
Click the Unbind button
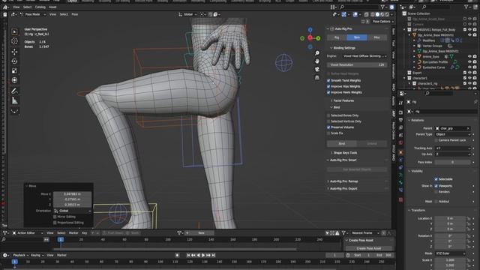pyautogui.click(x=372, y=143)
